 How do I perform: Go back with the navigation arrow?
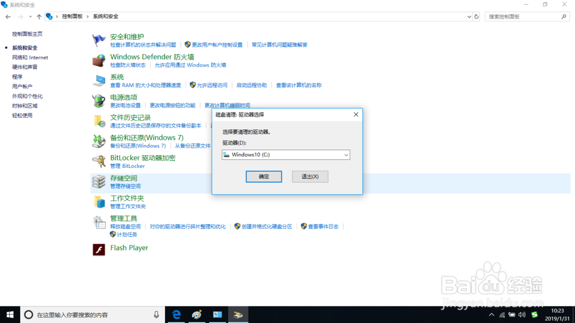pos(8,17)
